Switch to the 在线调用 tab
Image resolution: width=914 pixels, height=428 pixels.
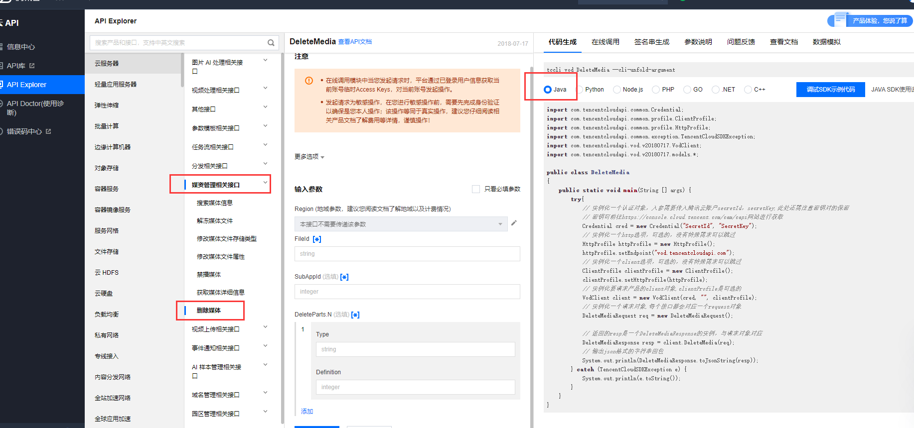[x=605, y=42]
